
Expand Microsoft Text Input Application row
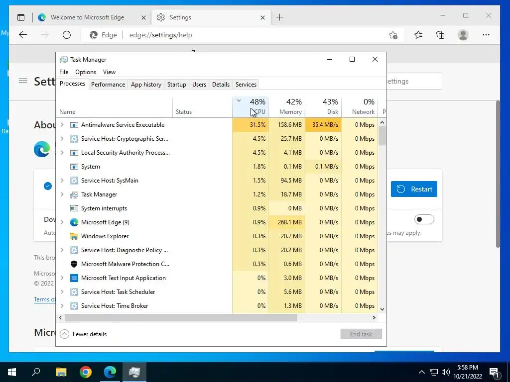pos(62,278)
